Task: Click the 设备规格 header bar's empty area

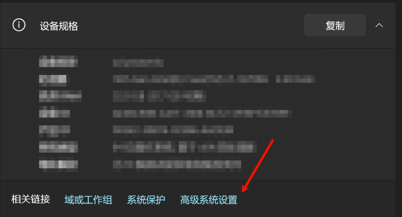Action: tap(191, 25)
